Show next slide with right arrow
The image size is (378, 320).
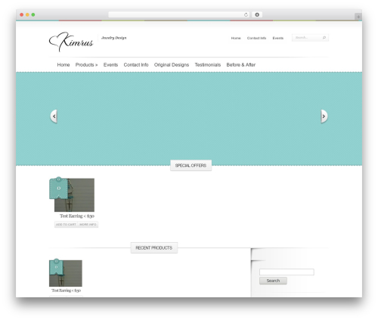coord(324,116)
